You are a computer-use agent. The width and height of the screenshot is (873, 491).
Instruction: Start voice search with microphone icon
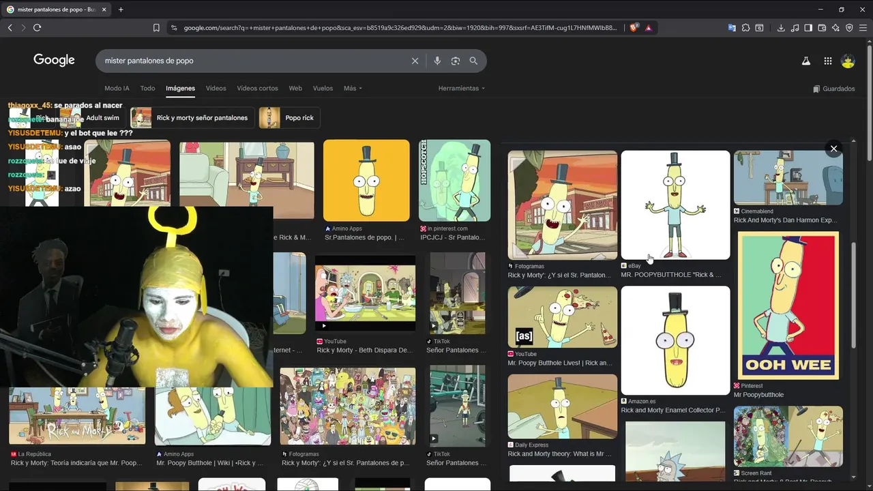437,61
